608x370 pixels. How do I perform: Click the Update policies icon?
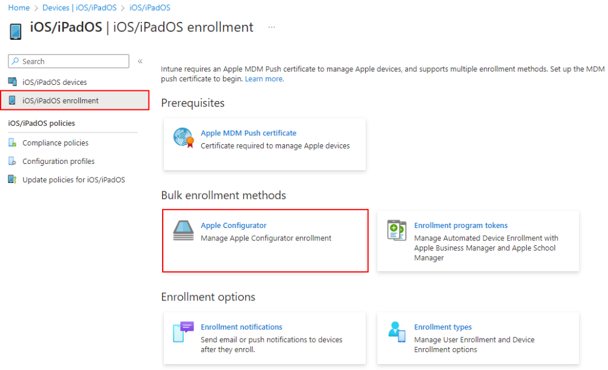12,179
